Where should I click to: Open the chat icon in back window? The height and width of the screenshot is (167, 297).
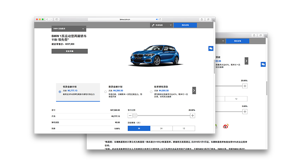(x=263, y=65)
